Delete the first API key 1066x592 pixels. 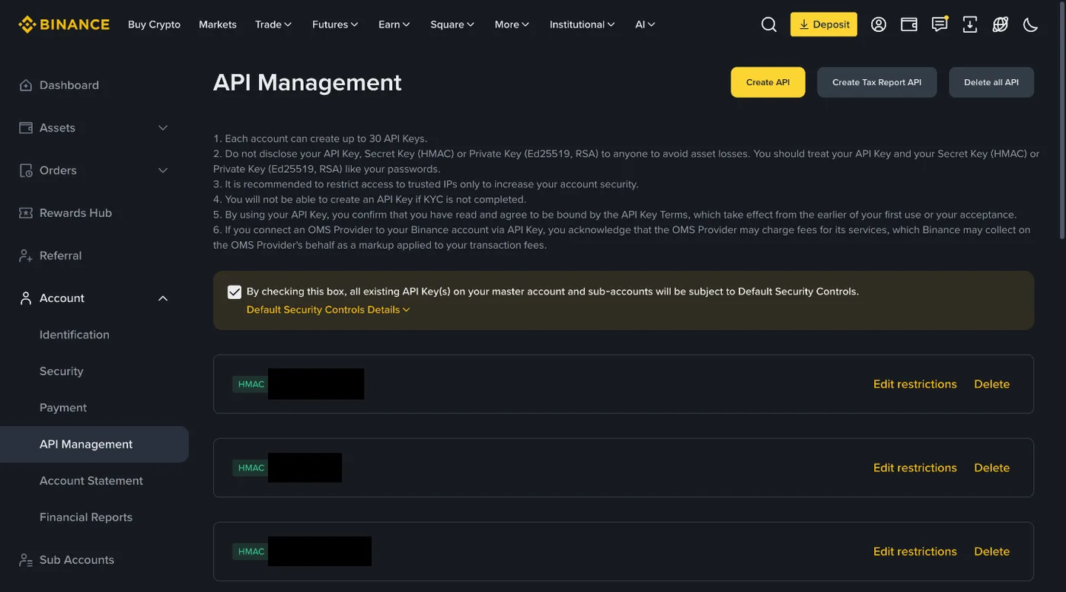pos(992,384)
